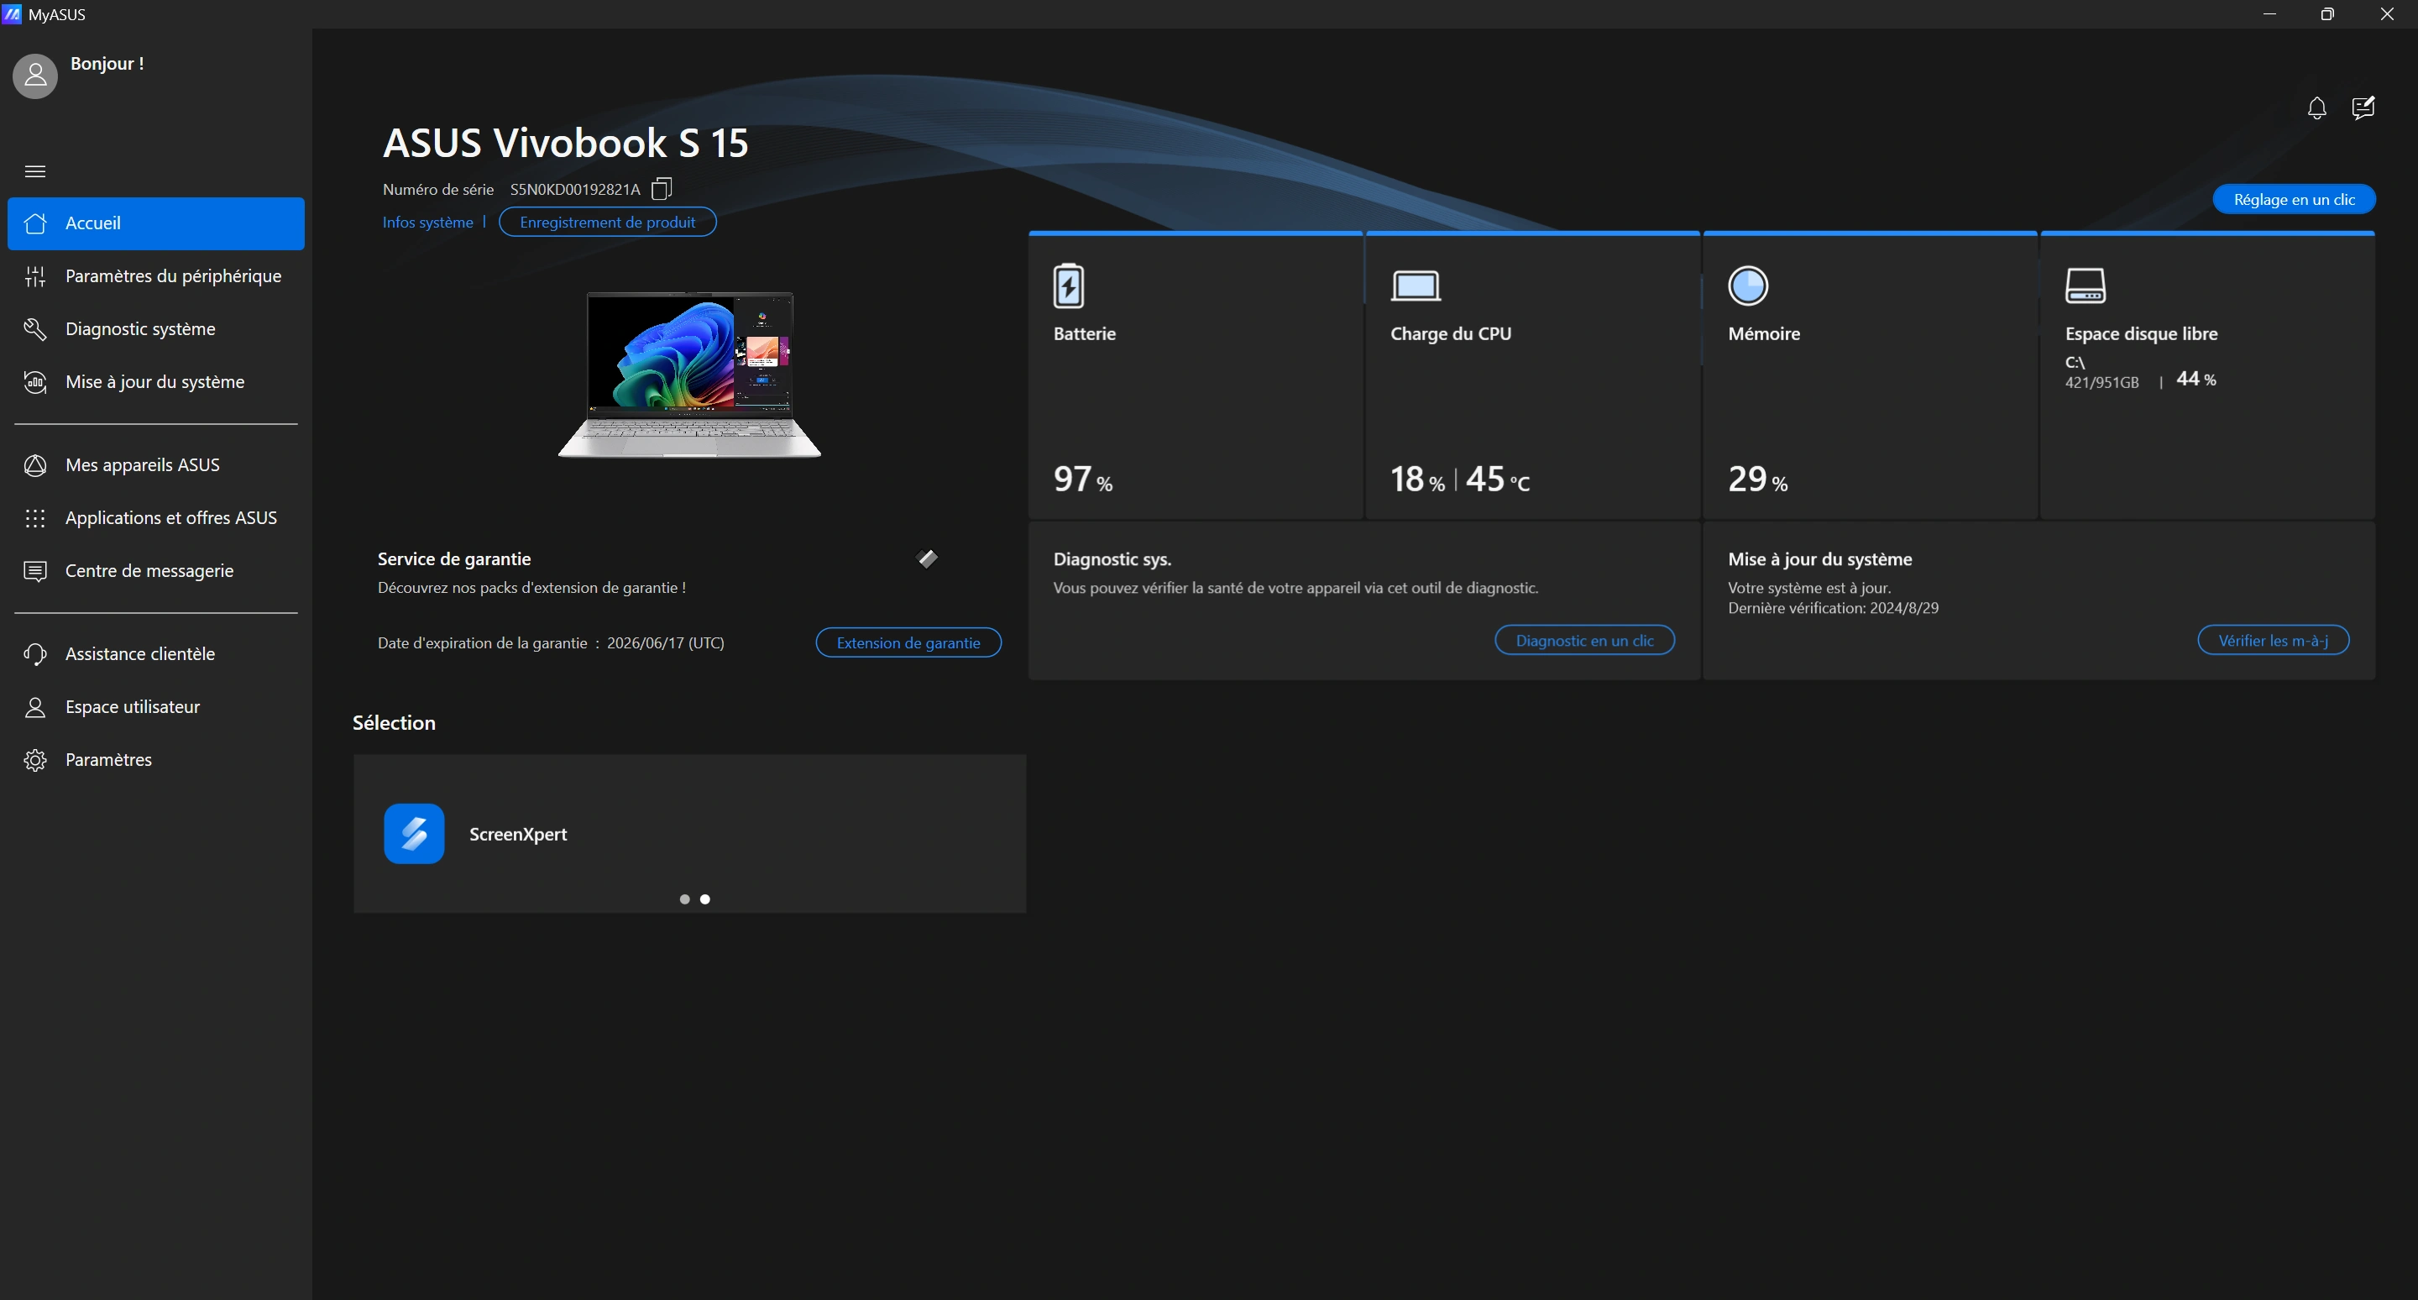This screenshot has height=1300, width=2418.
Task: Go to Diagnostic système
Action: (x=156, y=328)
